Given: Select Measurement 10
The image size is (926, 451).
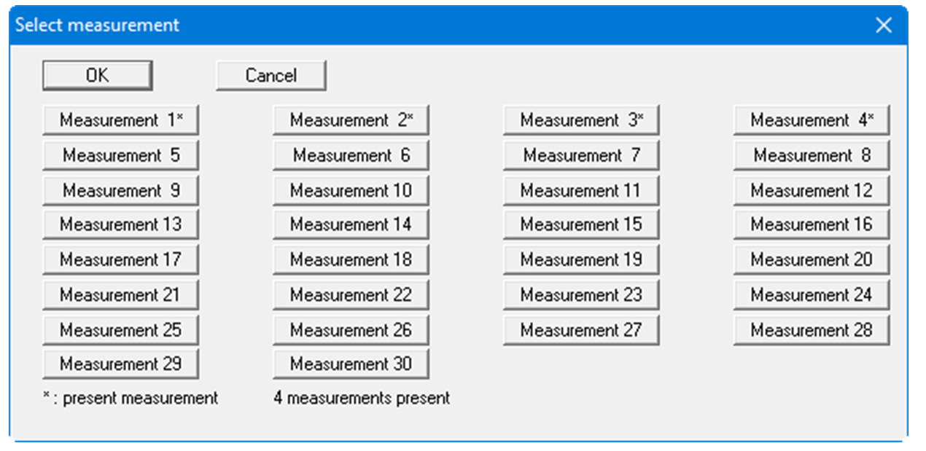Looking at the screenshot, I should click(x=351, y=191).
